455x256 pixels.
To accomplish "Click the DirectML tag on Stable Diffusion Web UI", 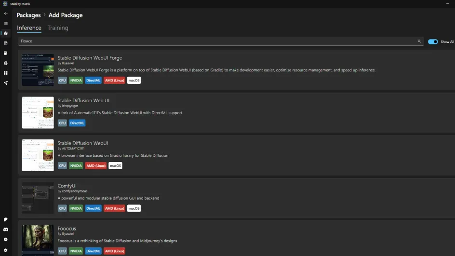I will tap(77, 123).
